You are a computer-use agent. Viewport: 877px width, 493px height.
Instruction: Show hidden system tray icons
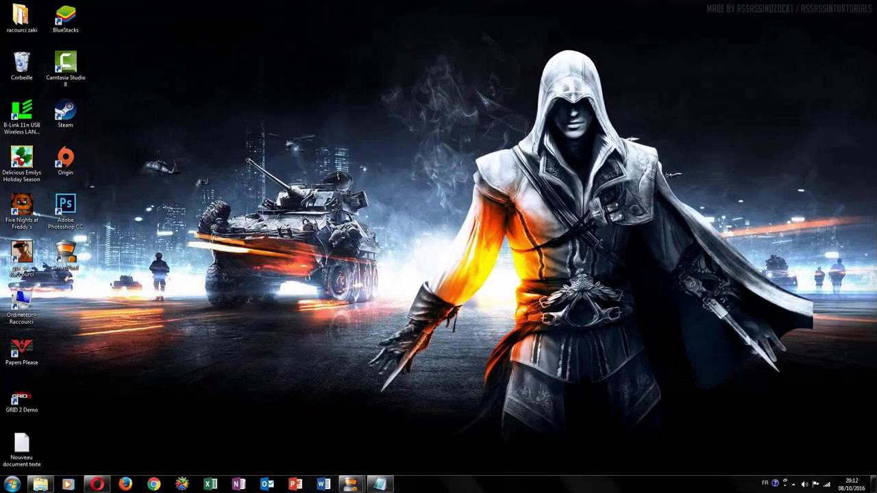pyautogui.click(x=793, y=484)
